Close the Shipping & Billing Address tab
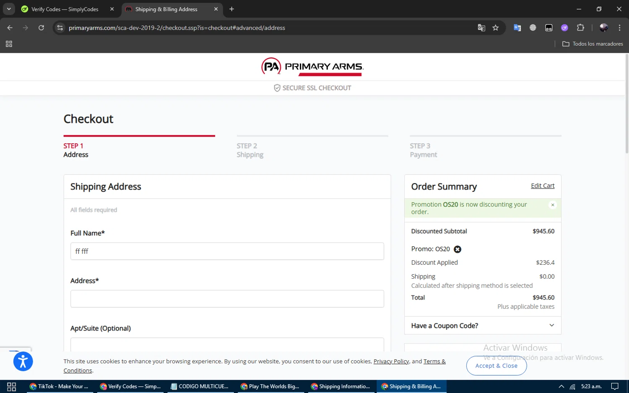The image size is (629, 393). 216,9
